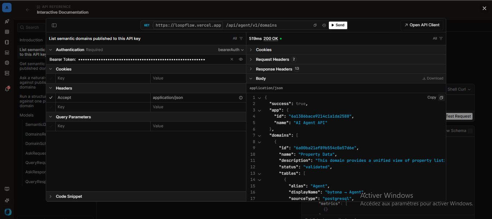This screenshot has width=492, height=219.
Task: Expand the Code Snippet section
Action: coord(51,196)
